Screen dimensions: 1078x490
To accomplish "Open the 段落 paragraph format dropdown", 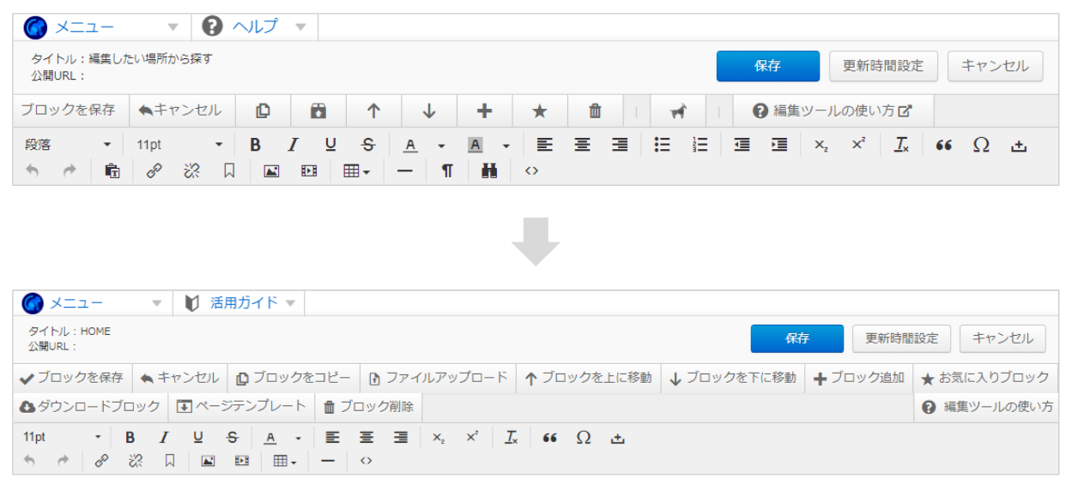I will pos(69,145).
